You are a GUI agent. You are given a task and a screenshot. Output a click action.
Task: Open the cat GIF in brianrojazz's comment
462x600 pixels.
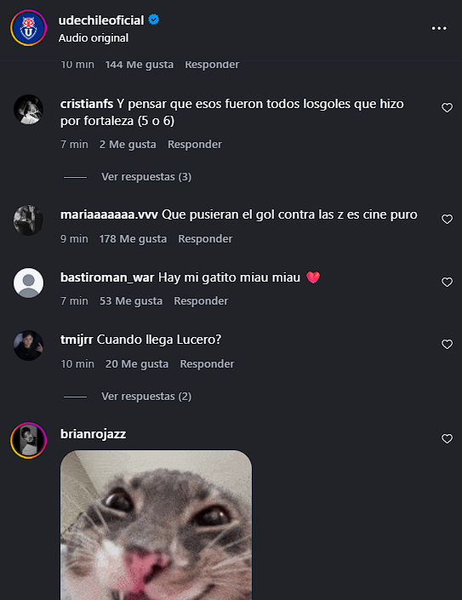coord(156,525)
